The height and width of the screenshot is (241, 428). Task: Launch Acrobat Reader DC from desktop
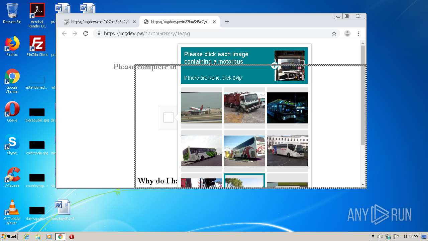(x=37, y=15)
